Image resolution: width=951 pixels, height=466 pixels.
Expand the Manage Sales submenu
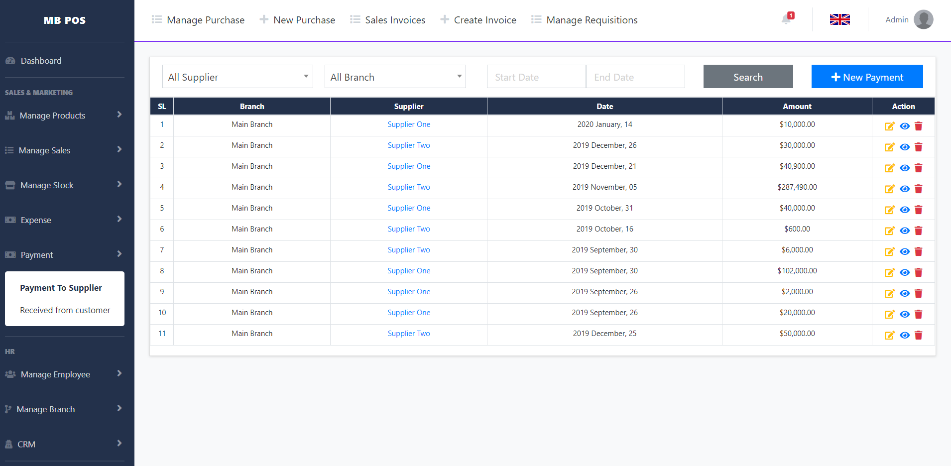coord(44,150)
